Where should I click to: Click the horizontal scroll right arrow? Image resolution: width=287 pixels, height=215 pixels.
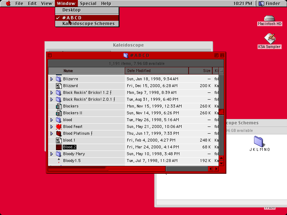[x=216, y=169]
